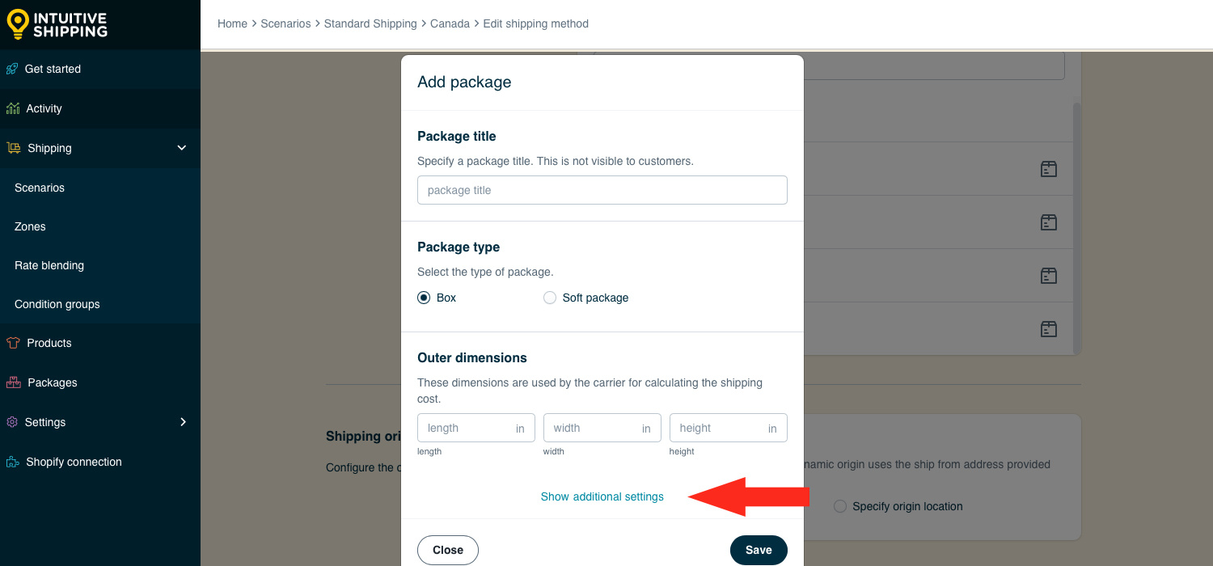Click the package list scrollbar
The width and height of the screenshot is (1213, 566).
(x=1076, y=228)
